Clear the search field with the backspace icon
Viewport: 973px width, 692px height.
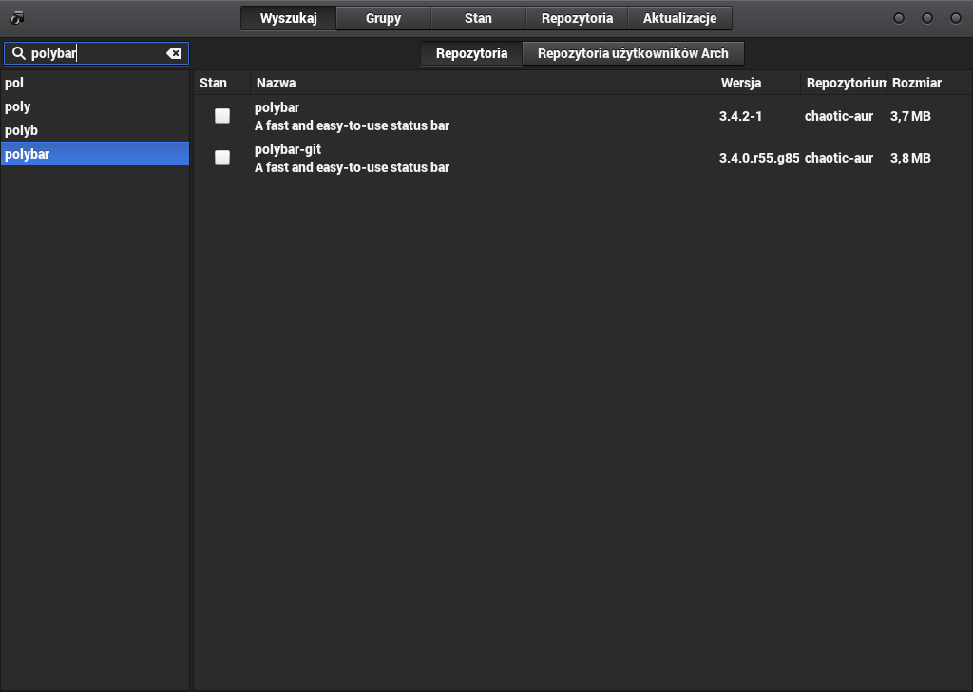click(175, 53)
